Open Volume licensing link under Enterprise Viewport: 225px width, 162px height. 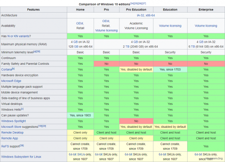click(206, 26)
